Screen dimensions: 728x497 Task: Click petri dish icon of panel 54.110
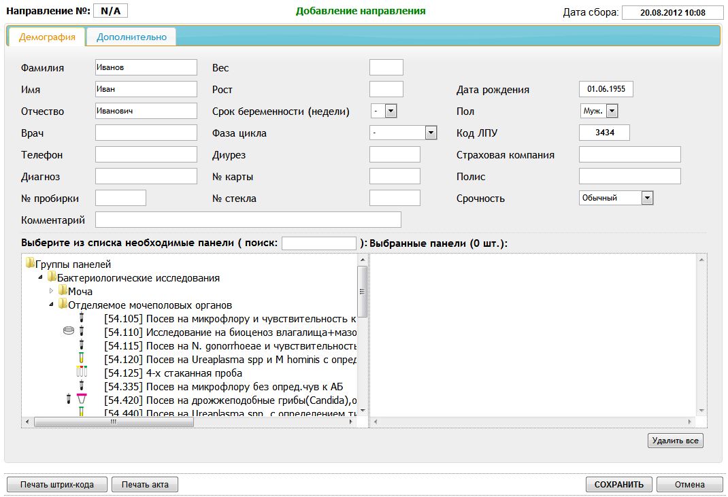pos(68,331)
